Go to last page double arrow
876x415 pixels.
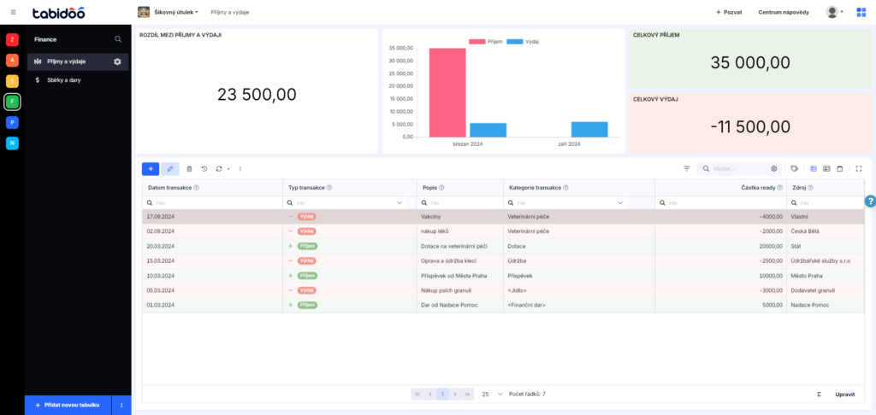coord(468,394)
